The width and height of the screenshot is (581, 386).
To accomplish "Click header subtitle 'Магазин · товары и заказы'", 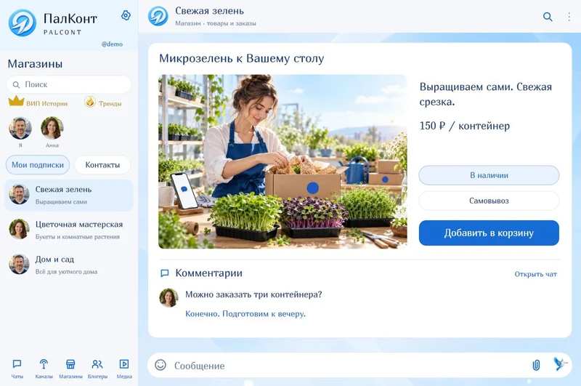I will (216, 23).
